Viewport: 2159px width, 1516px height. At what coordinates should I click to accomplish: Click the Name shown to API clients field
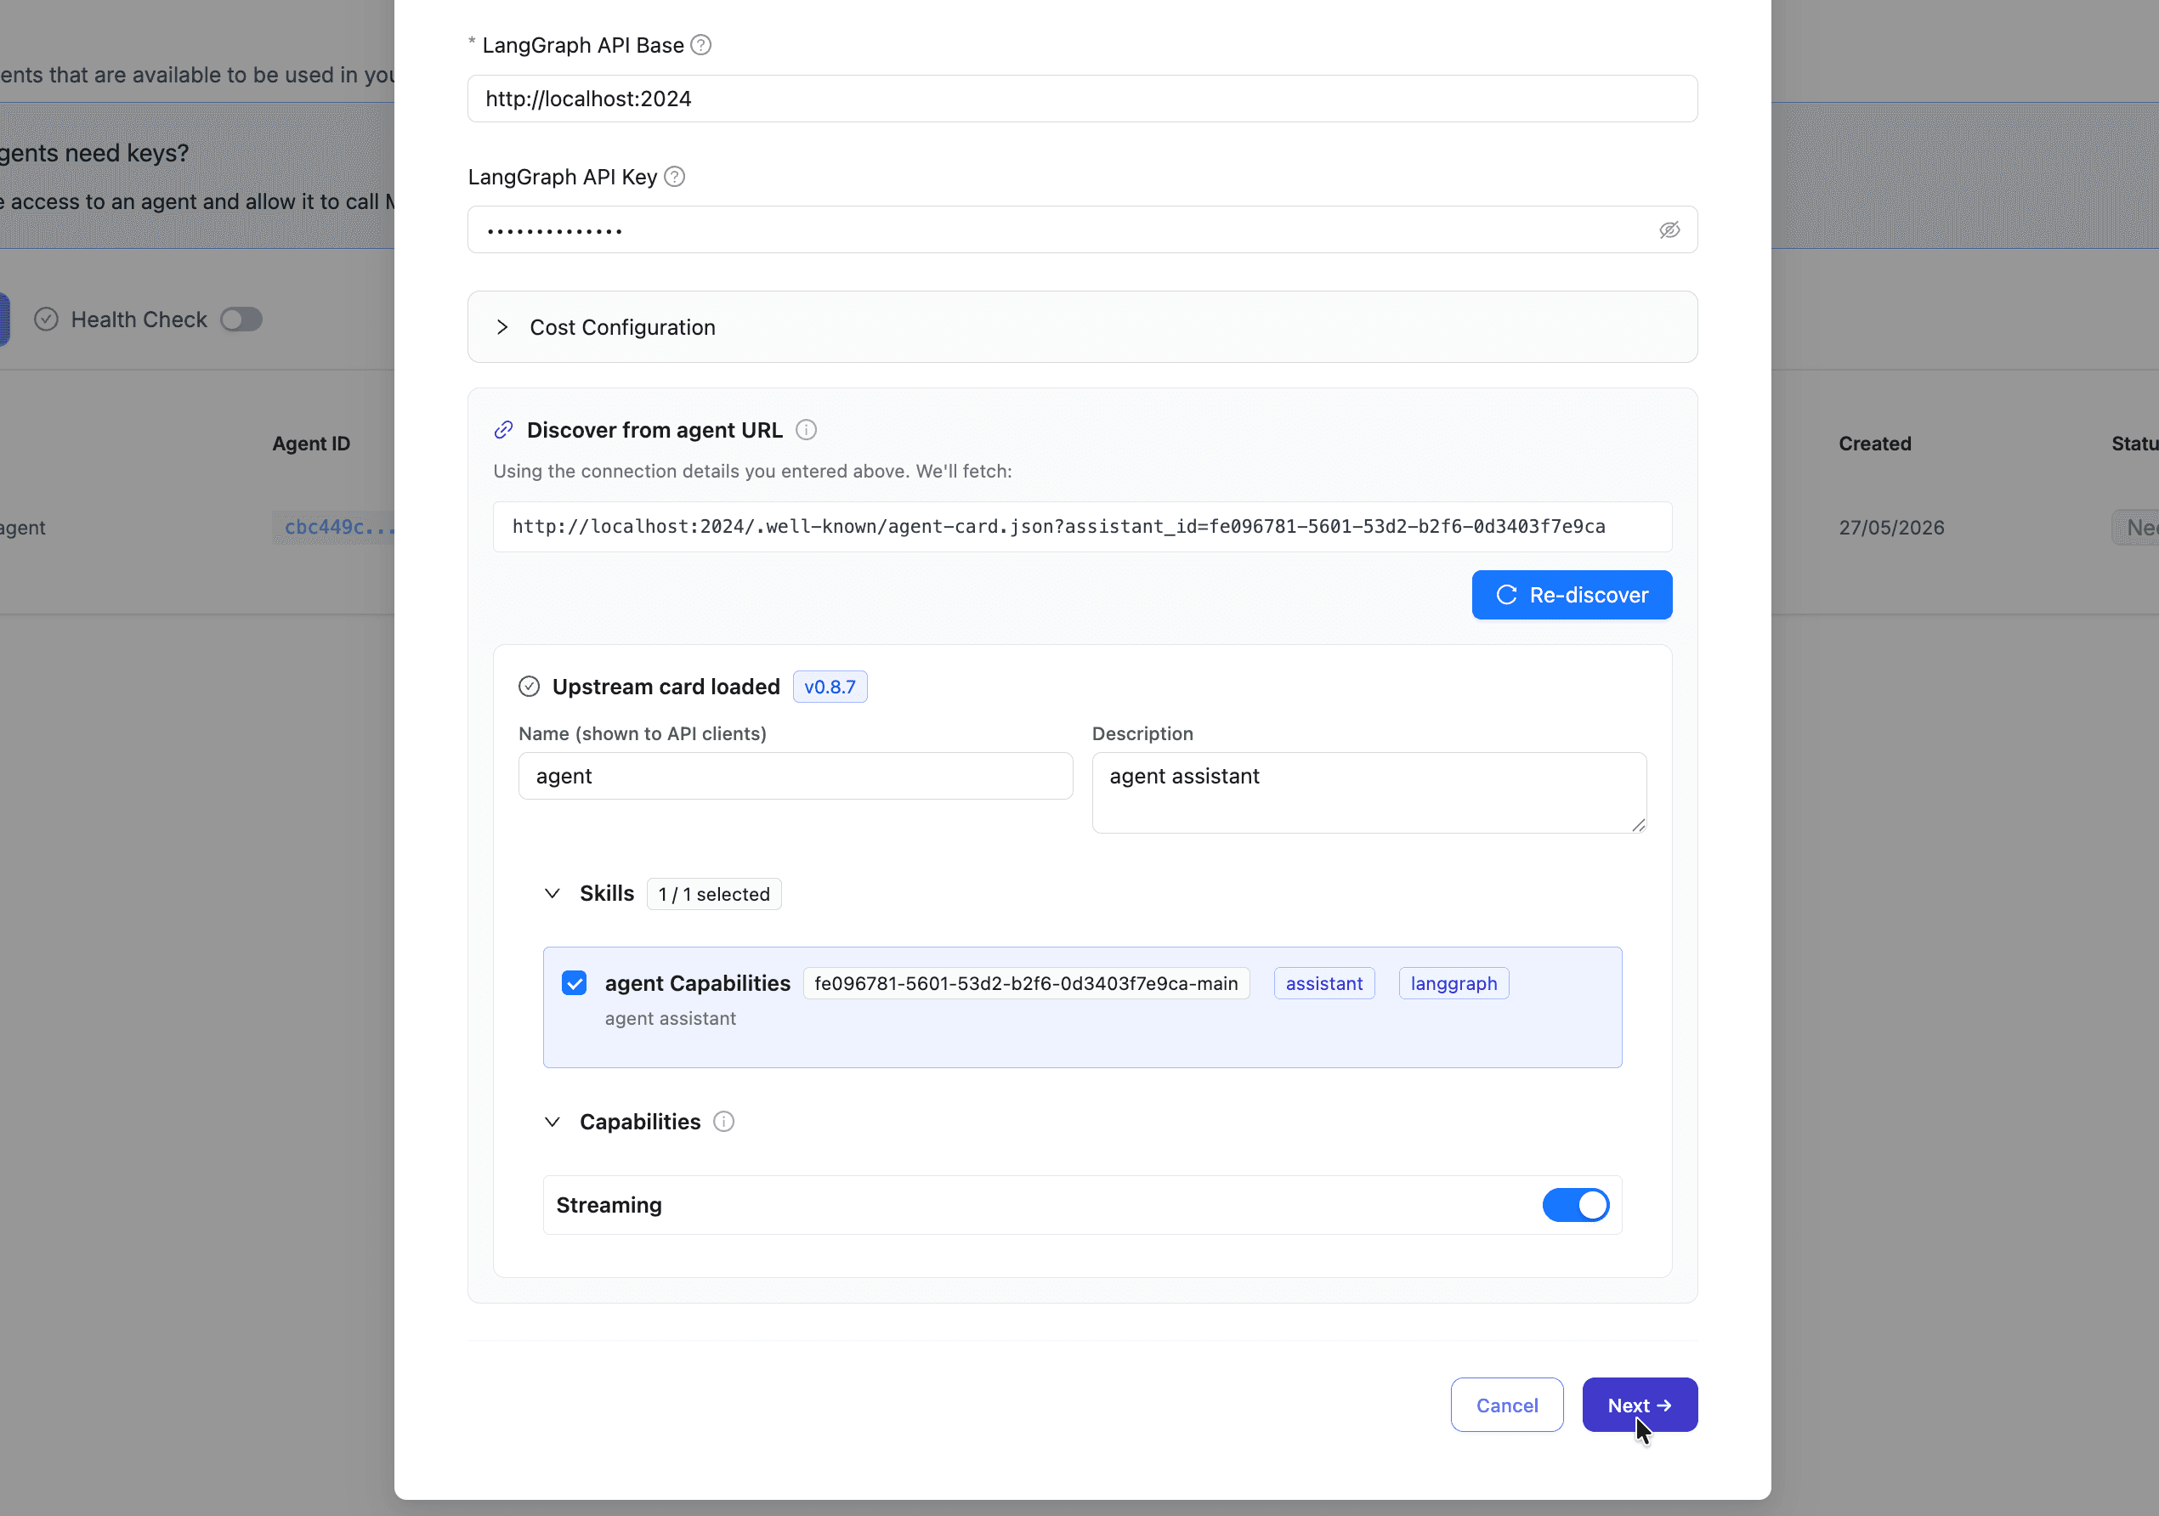pyautogui.click(x=796, y=775)
